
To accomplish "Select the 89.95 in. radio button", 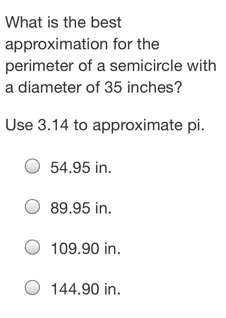I will [32, 207].
